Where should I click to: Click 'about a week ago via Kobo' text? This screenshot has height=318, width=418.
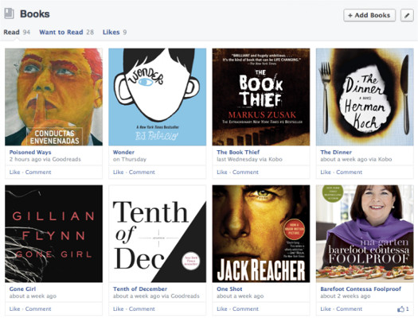point(356,160)
